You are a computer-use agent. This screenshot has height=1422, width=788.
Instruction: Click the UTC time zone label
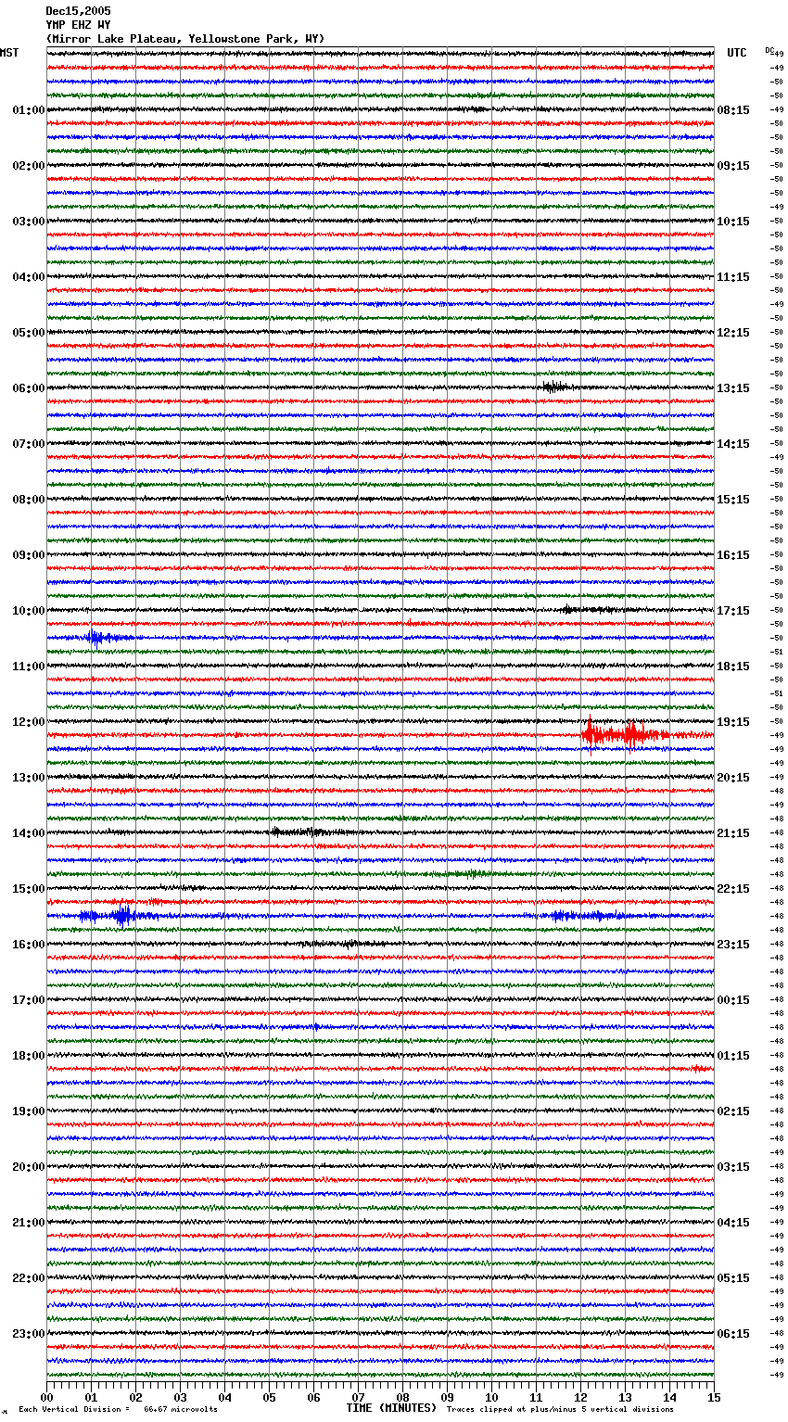coord(737,53)
